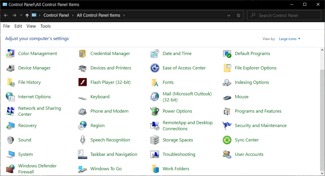Screen dimensions: 325x176
Task: Open the Tools menu
Action: [45, 26]
